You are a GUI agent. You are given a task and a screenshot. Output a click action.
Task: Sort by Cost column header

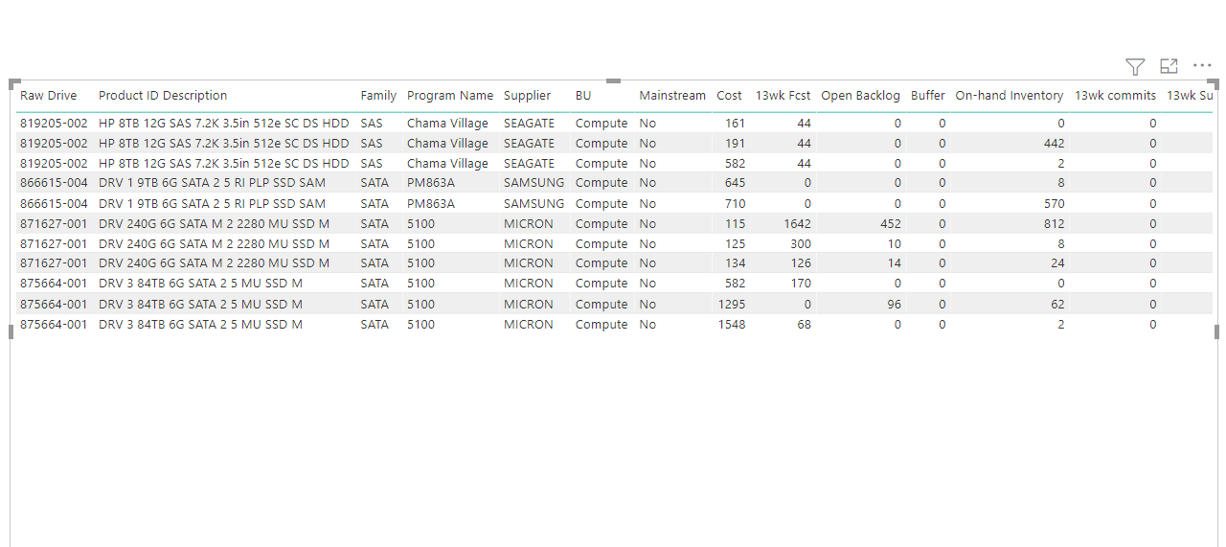(x=729, y=96)
